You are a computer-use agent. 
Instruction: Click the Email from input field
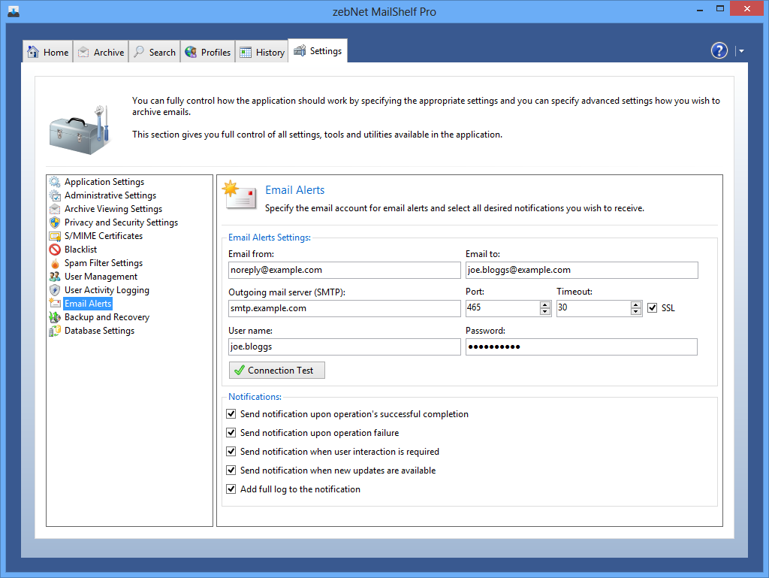click(345, 271)
